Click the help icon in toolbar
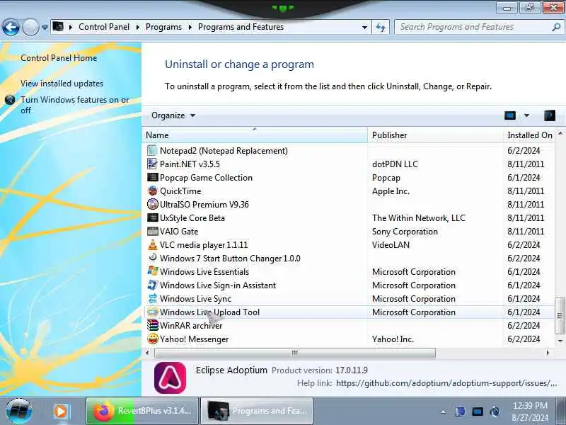Screen dimensions: 566x425 550,115
